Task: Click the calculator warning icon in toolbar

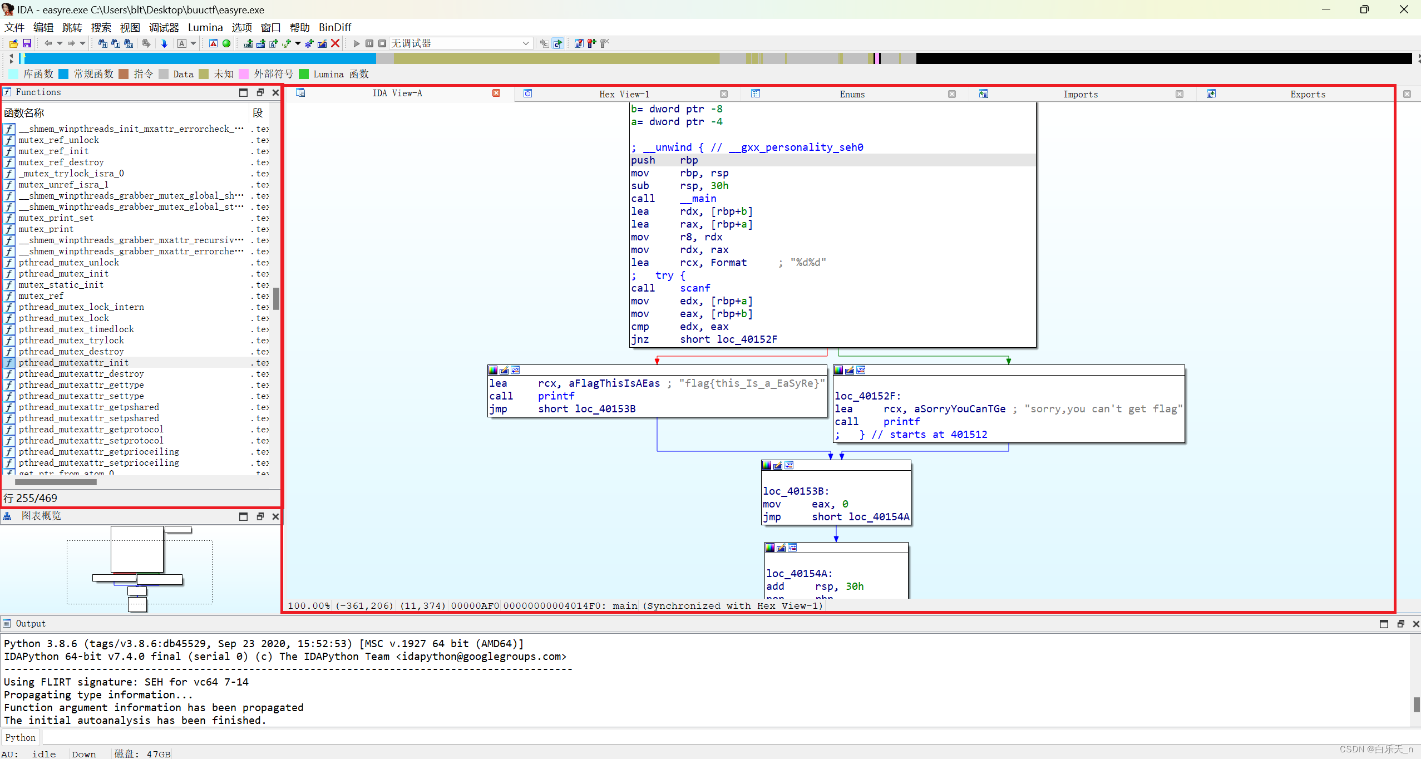Action: 213,43
